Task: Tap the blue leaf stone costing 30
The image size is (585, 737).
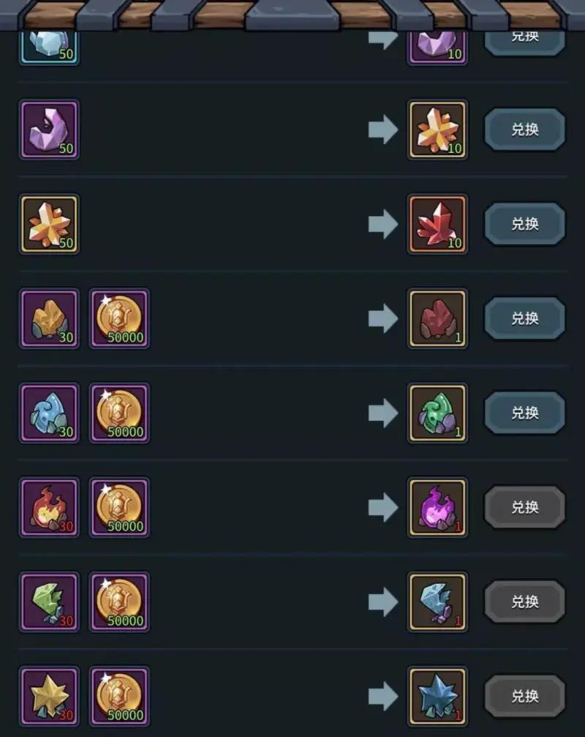Action: [49, 414]
